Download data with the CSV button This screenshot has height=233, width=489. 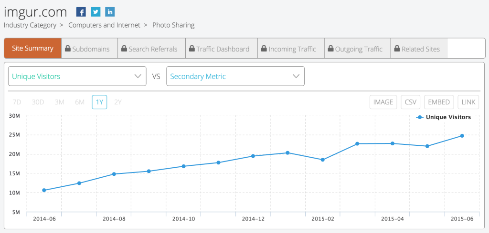pos(410,102)
